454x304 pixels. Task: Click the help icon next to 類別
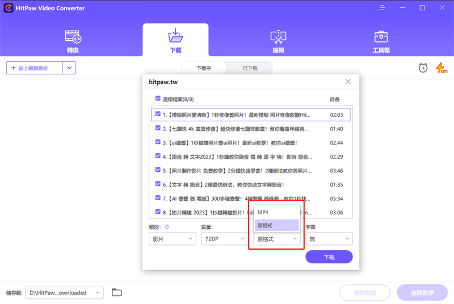point(167,227)
